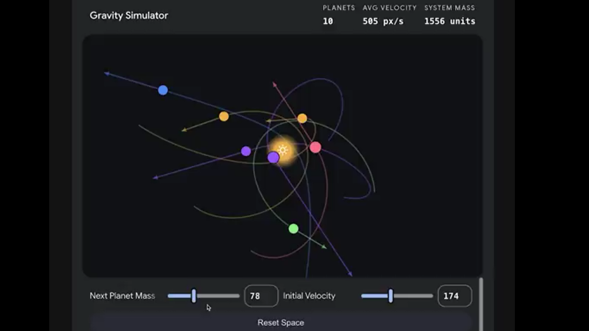Screen dimensions: 589x331
Task: Click the Initial Velocity label
Action: click(309, 296)
